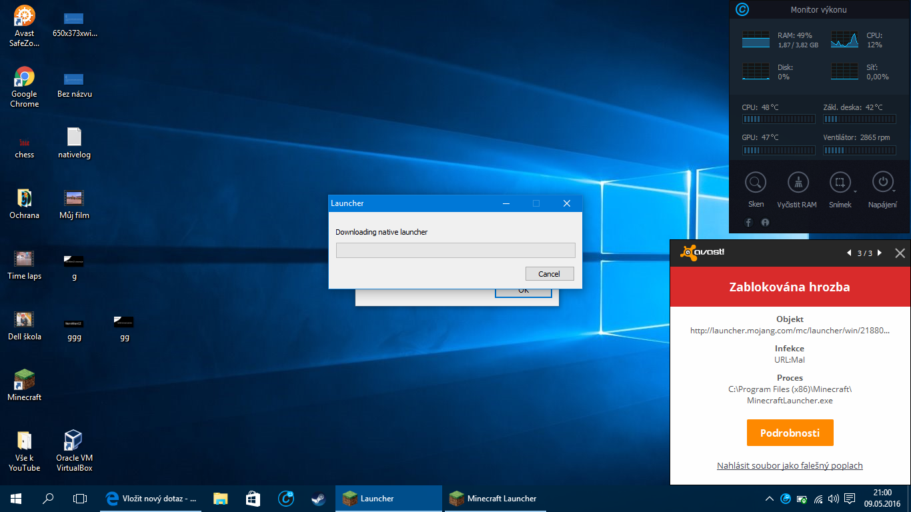Go to the previous Avast notification
The width and height of the screenshot is (911, 512).
(849, 253)
